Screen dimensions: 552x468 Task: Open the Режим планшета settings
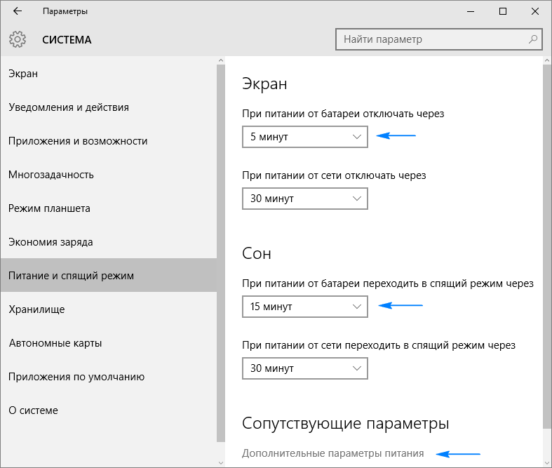point(49,208)
